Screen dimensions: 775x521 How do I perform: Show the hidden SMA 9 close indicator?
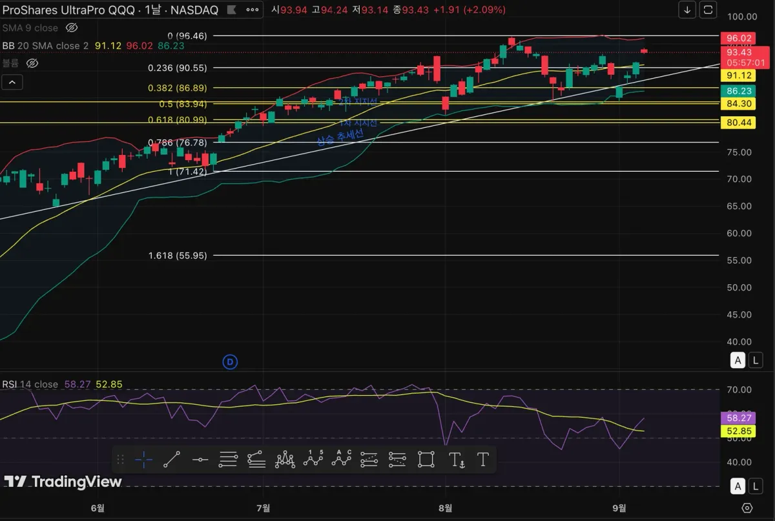point(72,28)
